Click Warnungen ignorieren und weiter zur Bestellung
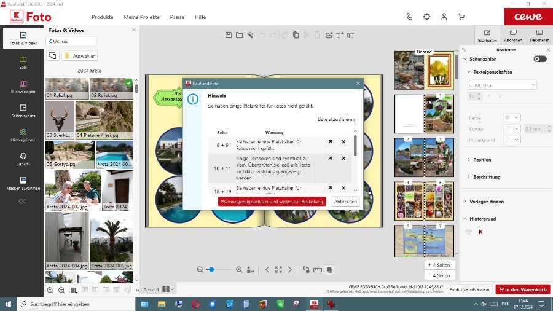The width and height of the screenshot is (553, 311). (x=272, y=201)
